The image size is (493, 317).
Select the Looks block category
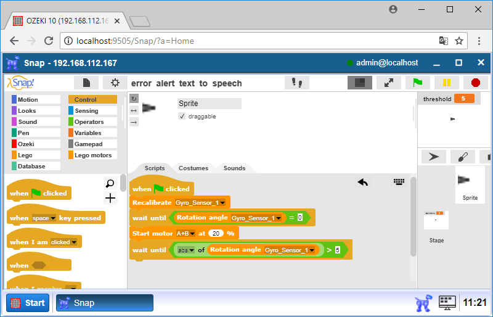pyautogui.click(x=36, y=110)
